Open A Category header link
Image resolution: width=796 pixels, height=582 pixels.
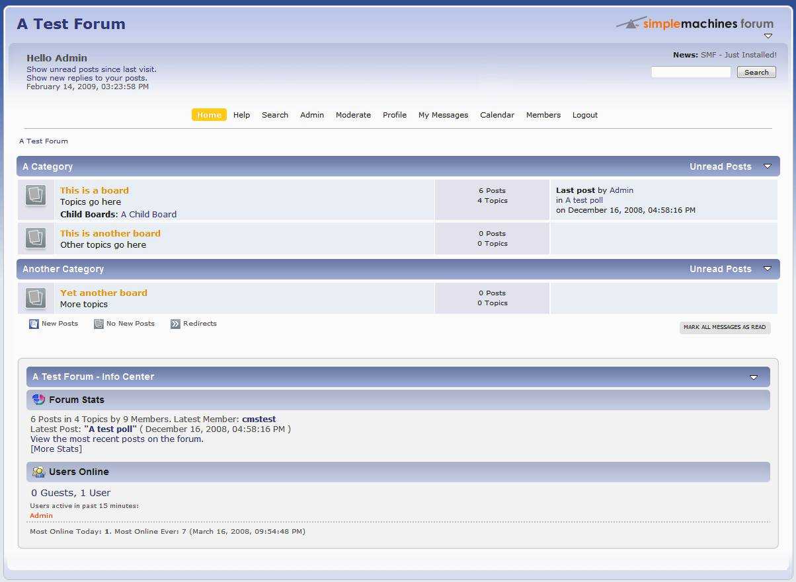(48, 166)
